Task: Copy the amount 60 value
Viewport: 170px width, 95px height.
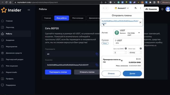Action: (97, 54)
